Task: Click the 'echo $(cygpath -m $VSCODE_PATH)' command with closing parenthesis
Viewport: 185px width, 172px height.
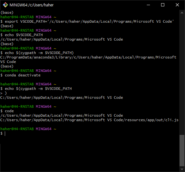Action: point(37,53)
